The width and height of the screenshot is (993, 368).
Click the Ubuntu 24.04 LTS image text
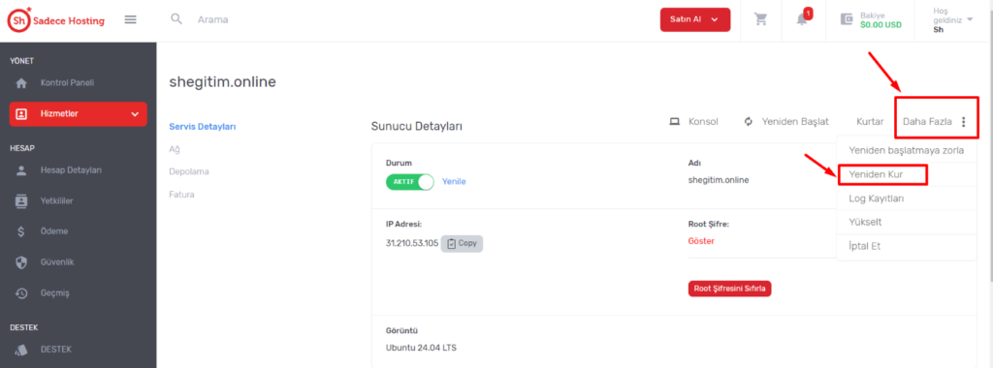pos(421,348)
